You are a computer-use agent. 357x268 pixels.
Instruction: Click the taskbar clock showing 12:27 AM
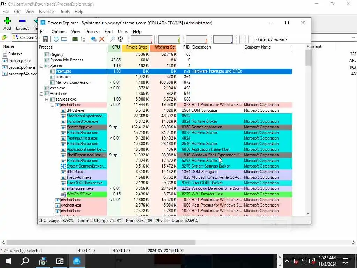pos(327,261)
